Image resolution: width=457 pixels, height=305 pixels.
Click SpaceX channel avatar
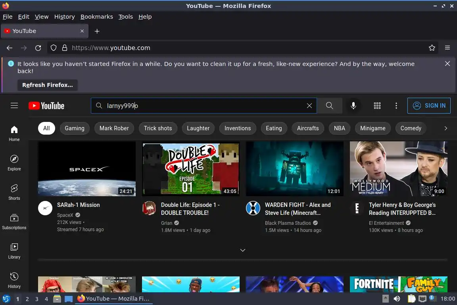[45, 208]
